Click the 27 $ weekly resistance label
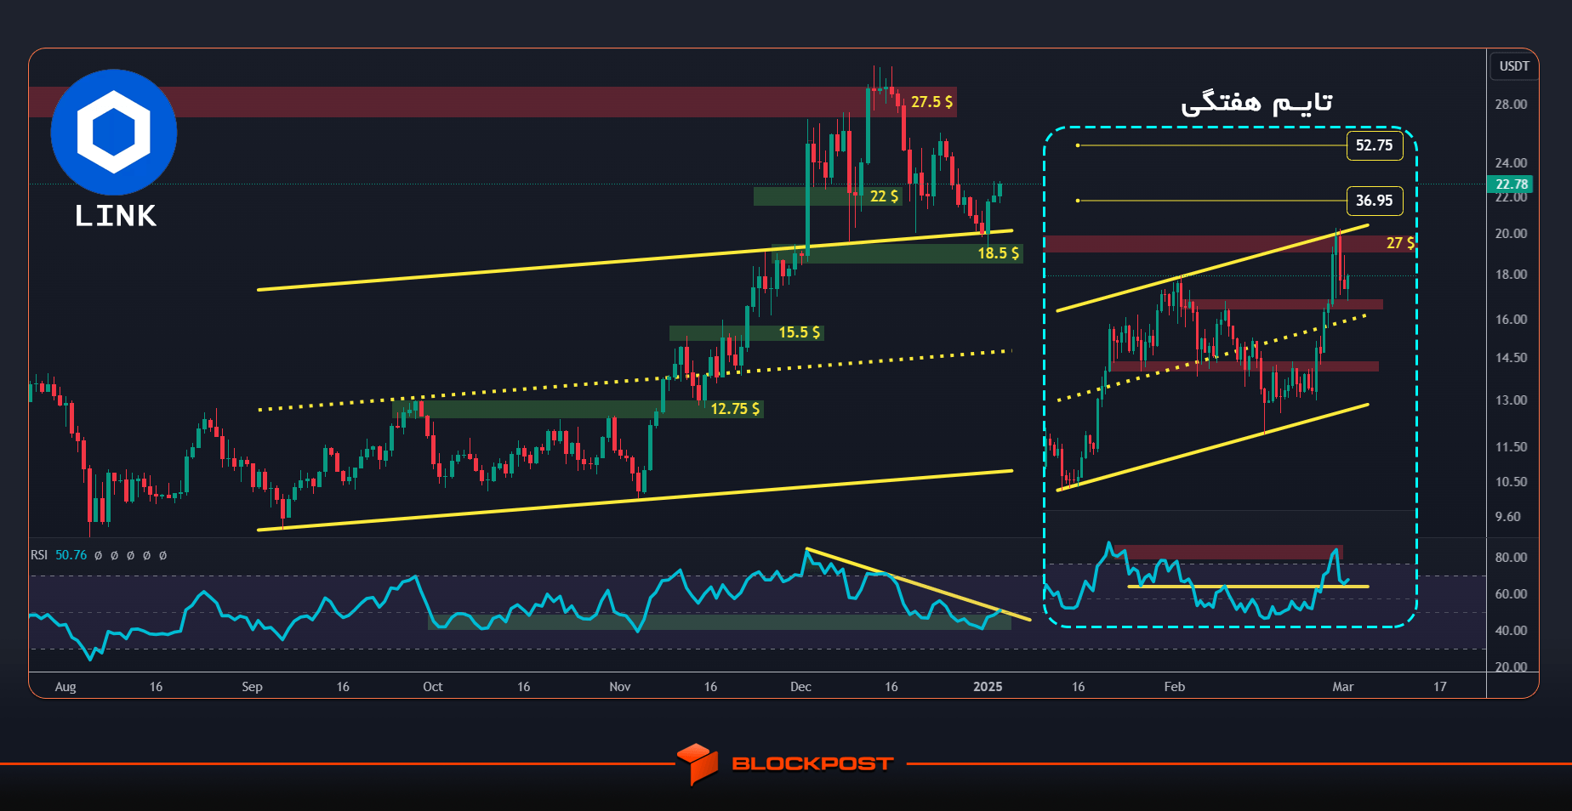Image resolution: width=1572 pixels, height=811 pixels. pyautogui.click(x=1400, y=243)
